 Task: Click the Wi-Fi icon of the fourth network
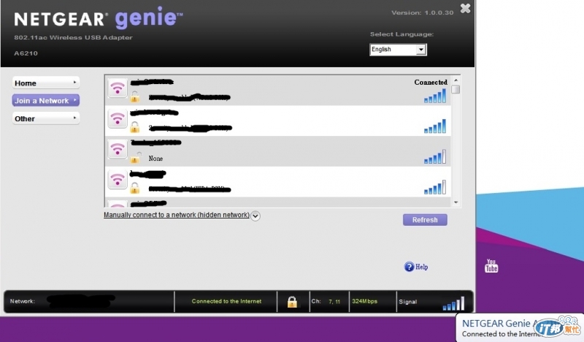click(x=118, y=180)
